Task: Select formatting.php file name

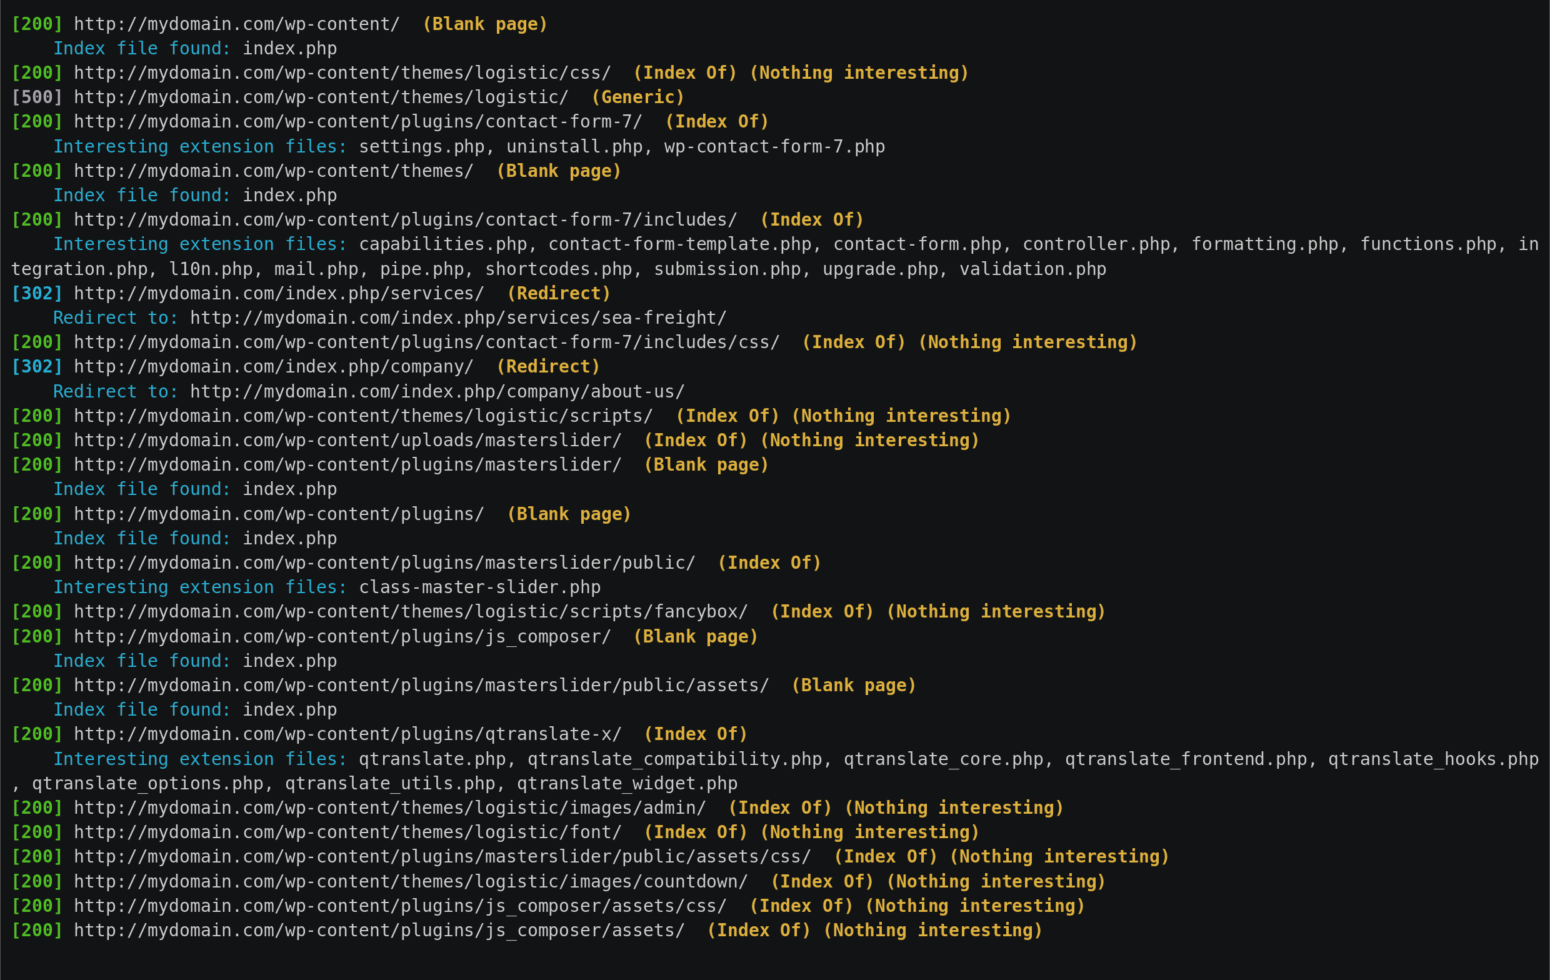Action: click(x=1266, y=244)
